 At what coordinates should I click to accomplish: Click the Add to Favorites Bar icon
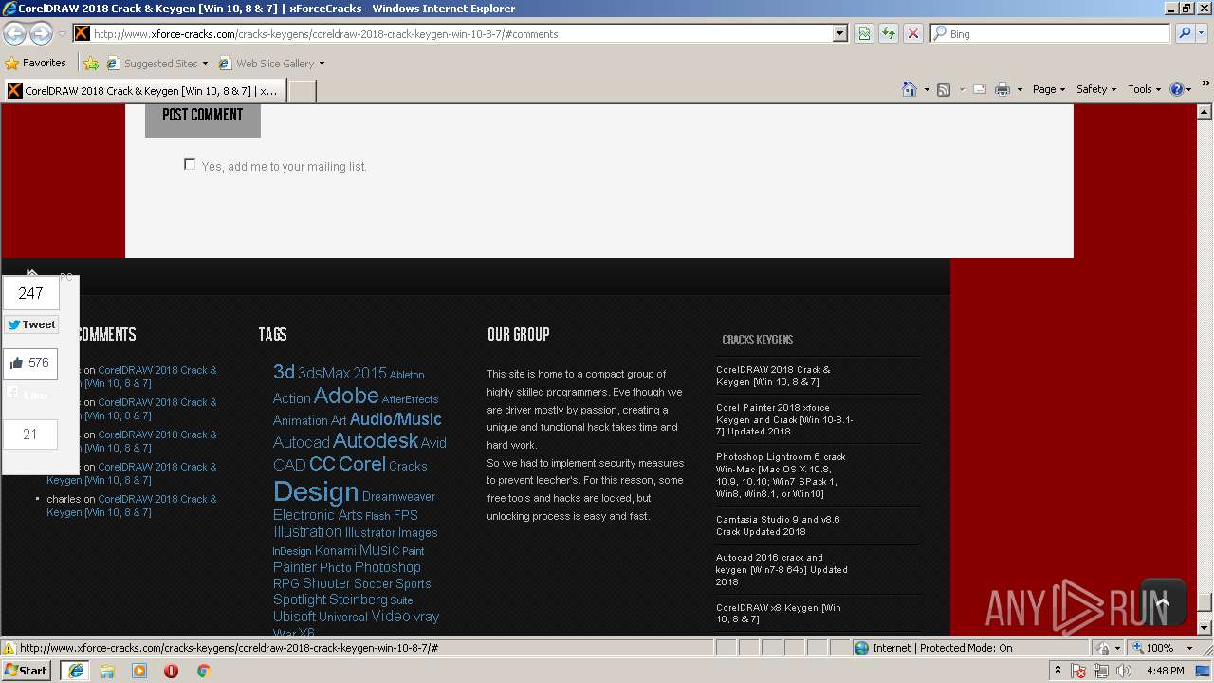coord(91,64)
